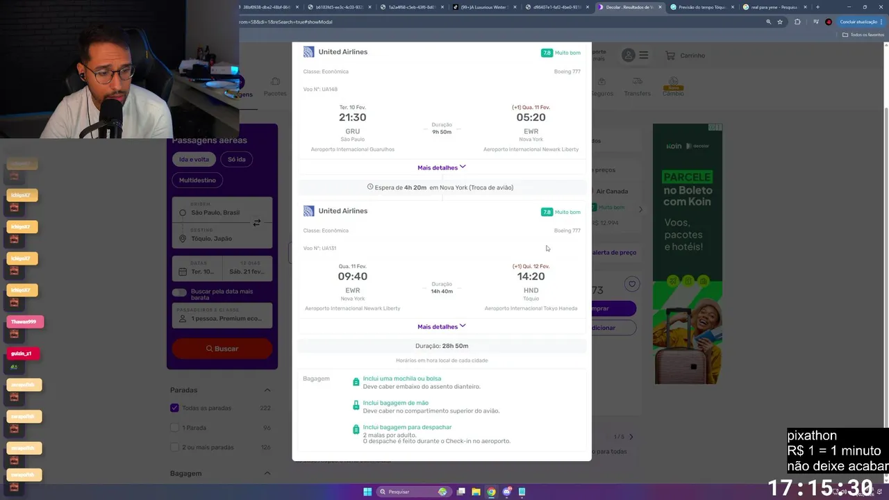
Task: Open a new browser tab
Action: click(x=817, y=7)
